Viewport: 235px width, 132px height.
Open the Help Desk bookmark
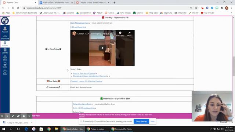click(152, 13)
